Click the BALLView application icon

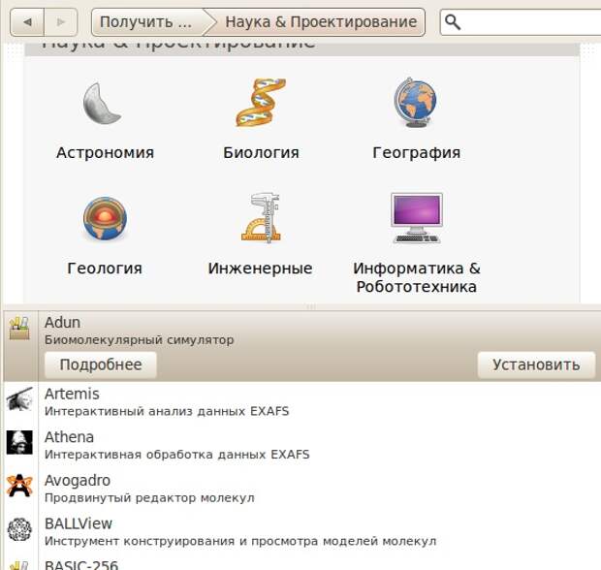click(19, 529)
